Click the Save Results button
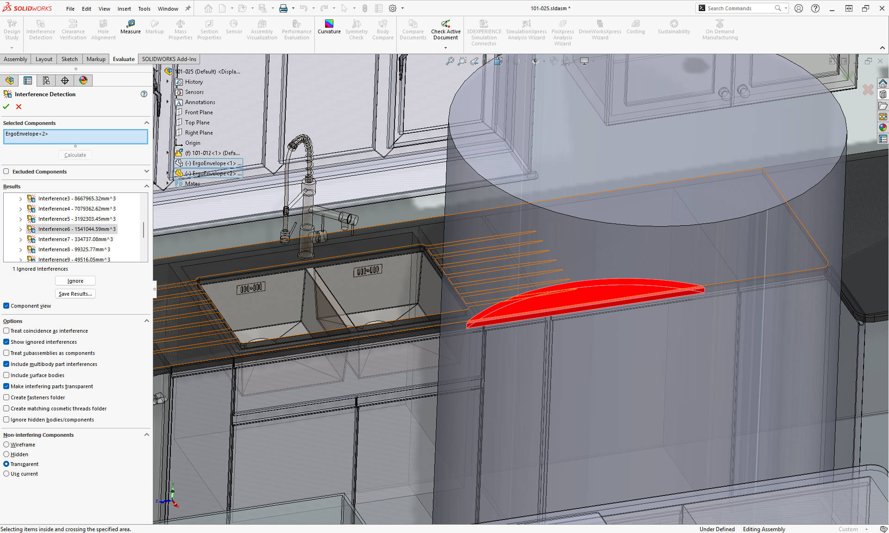Image resolution: width=889 pixels, height=533 pixels. tap(75, 293)
